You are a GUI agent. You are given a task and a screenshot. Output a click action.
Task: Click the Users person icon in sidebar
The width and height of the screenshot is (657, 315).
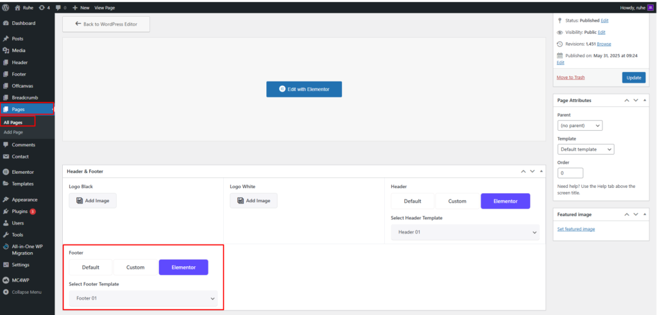tap(6, 223)
